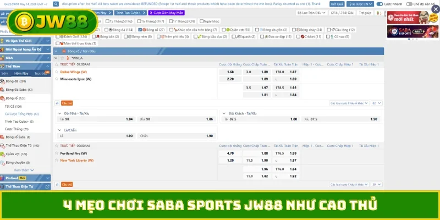The width and height of the screenshot is (440, 220).
Task: Click the icon beside Bóng rổ Saba sidebar item
Action: pos(2,137)
